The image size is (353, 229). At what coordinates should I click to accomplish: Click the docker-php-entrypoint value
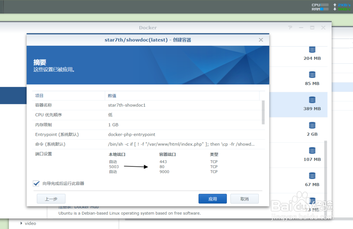coord(131,134)
